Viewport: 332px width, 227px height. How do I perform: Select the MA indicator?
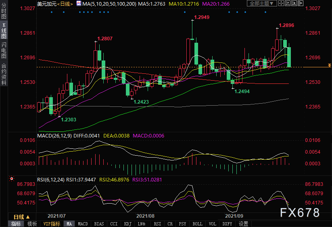69,224
